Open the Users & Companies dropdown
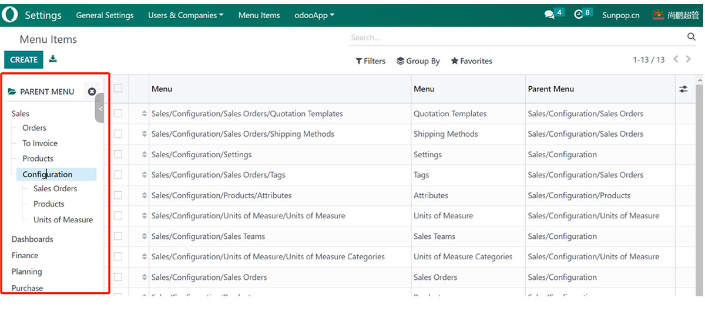 pyautogui.click(x=186, y=15)
